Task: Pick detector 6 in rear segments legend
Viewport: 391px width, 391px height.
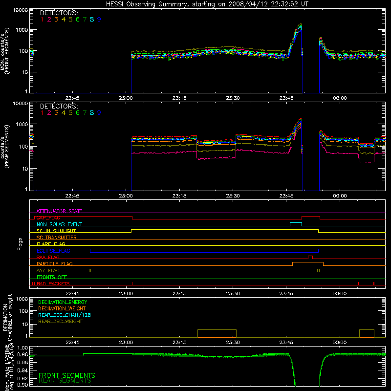Action: click(x=78, y=113)
